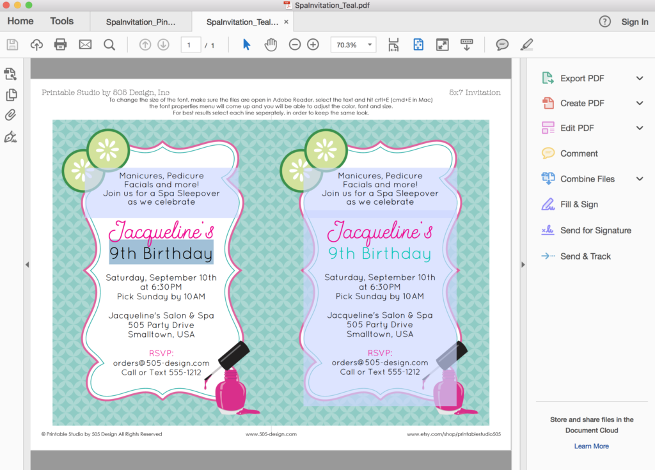Image resolution: width=655 pixels, height=470 pixels.
Task: Click the email document icon
Action: click(x=84, y=44)
